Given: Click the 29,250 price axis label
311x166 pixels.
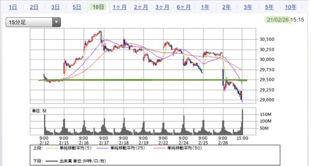Looking at the screenshot, I should click(267, 90).
